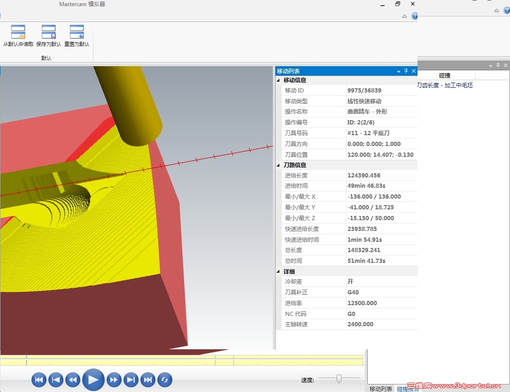
Task: Switch to 碰撞报告 bottom tab
Action: [408, 389]
